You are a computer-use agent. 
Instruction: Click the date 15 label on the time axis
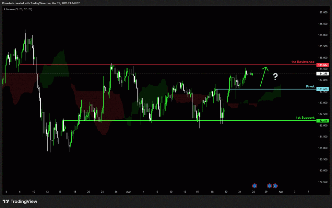point(60,192)
